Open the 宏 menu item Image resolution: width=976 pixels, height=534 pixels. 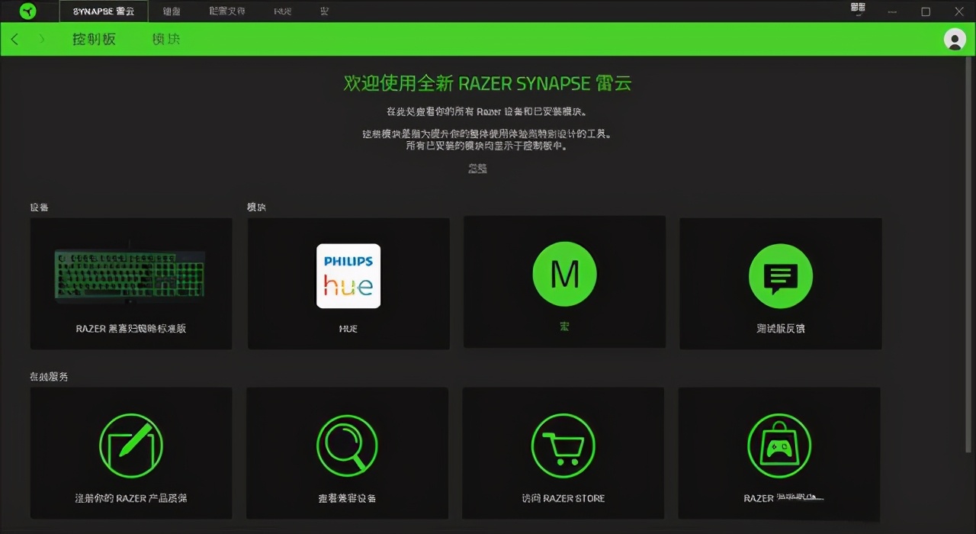coord(324,11)
